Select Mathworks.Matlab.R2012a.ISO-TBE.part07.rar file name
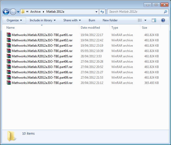 [x=42, y=67]
